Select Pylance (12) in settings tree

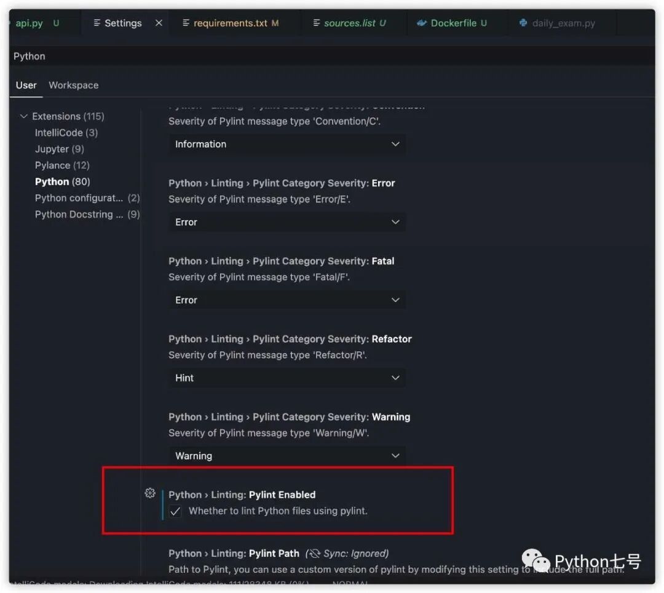(62, 165)
